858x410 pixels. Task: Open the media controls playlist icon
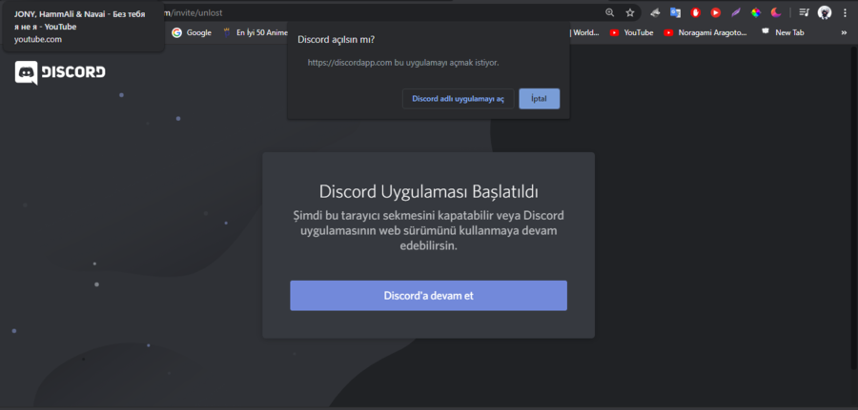(x=804, y=12)
